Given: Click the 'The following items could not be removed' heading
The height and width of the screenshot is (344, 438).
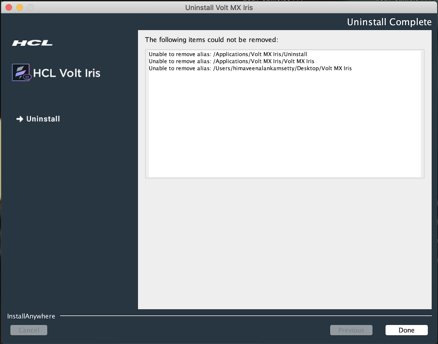Looking at the screenshot, I should pos(212,40).
